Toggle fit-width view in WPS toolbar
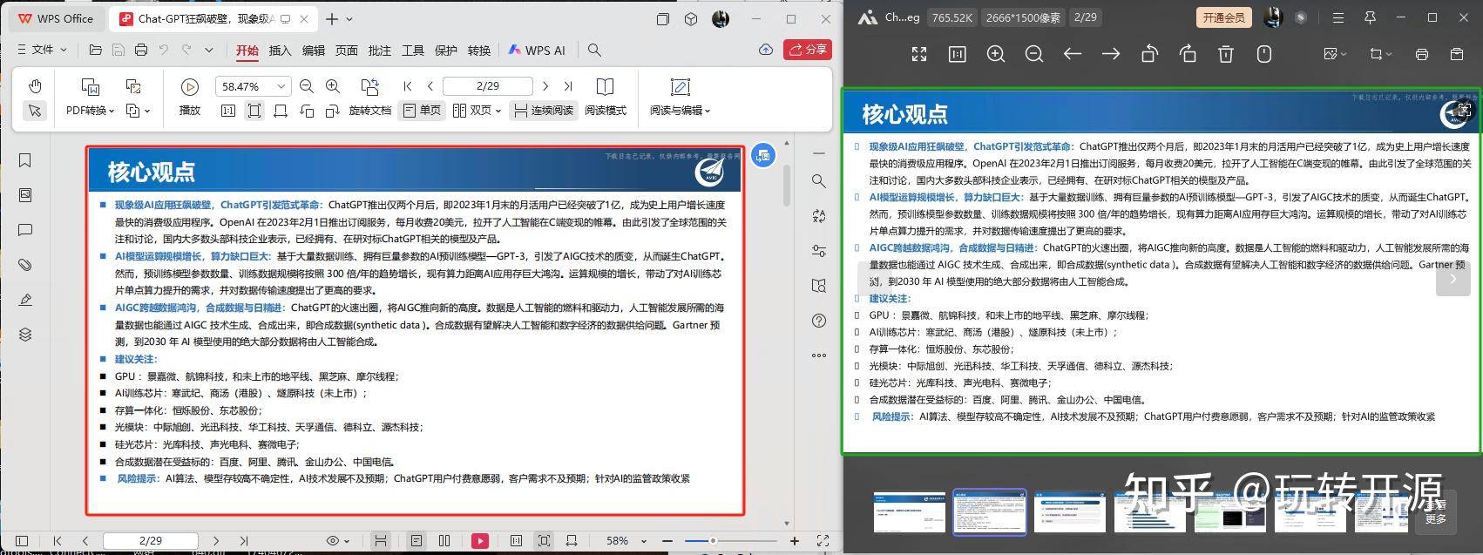Screen dimensions: 1483x555 [281, 111]
